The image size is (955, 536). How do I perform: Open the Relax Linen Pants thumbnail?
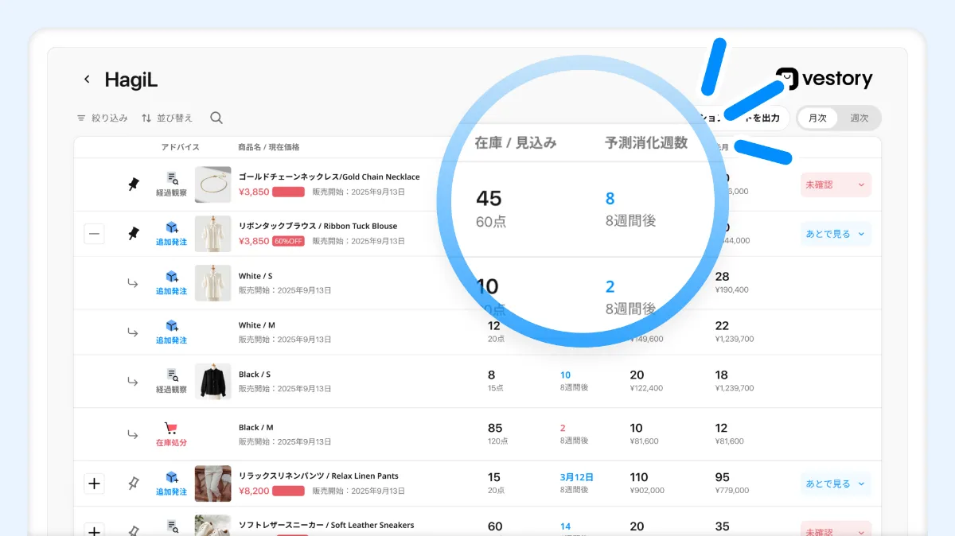pyautogui.click(x=212, y=484)
